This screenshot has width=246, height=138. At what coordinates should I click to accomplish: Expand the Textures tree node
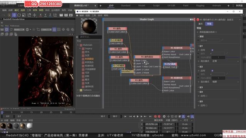[x=78, y=90]
